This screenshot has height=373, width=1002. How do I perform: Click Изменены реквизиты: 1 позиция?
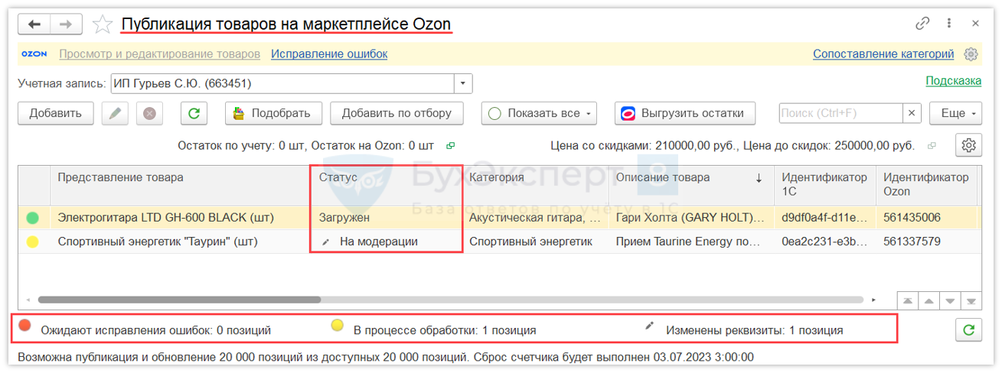point(754,331)
